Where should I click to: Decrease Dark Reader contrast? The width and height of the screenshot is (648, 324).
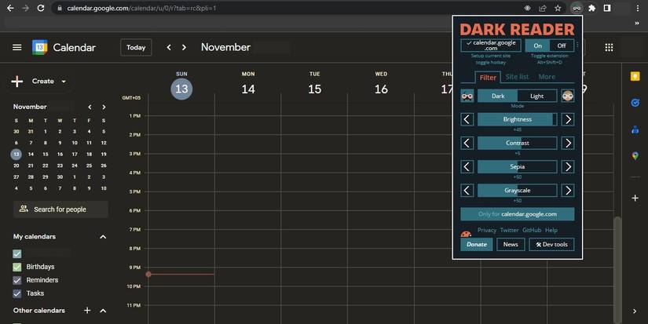click(467, 143)
